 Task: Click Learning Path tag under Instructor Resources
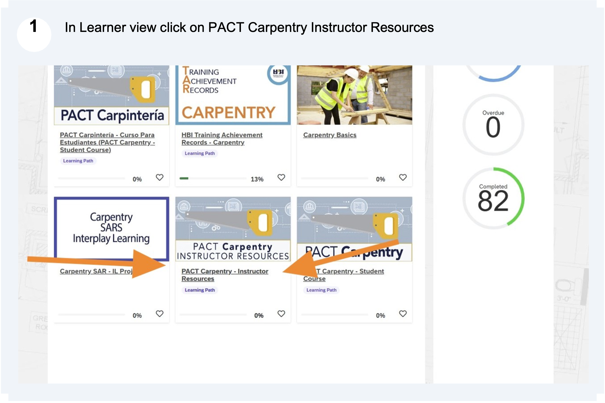200,290
